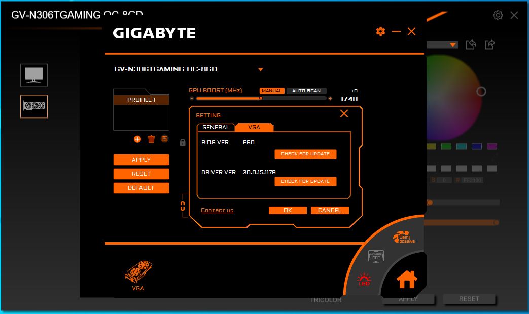
Task: Click the DEFAULT button
Action: coord(141,188)
